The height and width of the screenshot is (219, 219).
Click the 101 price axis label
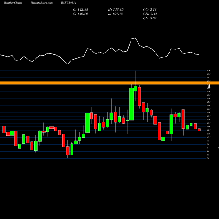(x=208, y=137)
